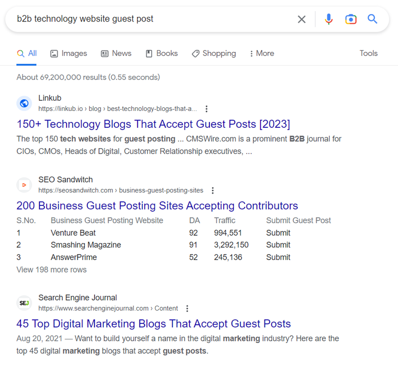Click the Linkub globe favicon
The image size is (398, 366).
tap(24, 103)
